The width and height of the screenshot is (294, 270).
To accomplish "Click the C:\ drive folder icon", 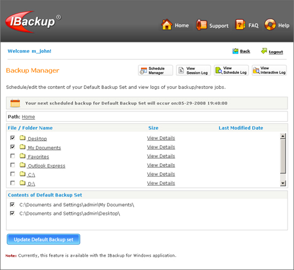I will point(22,174).
